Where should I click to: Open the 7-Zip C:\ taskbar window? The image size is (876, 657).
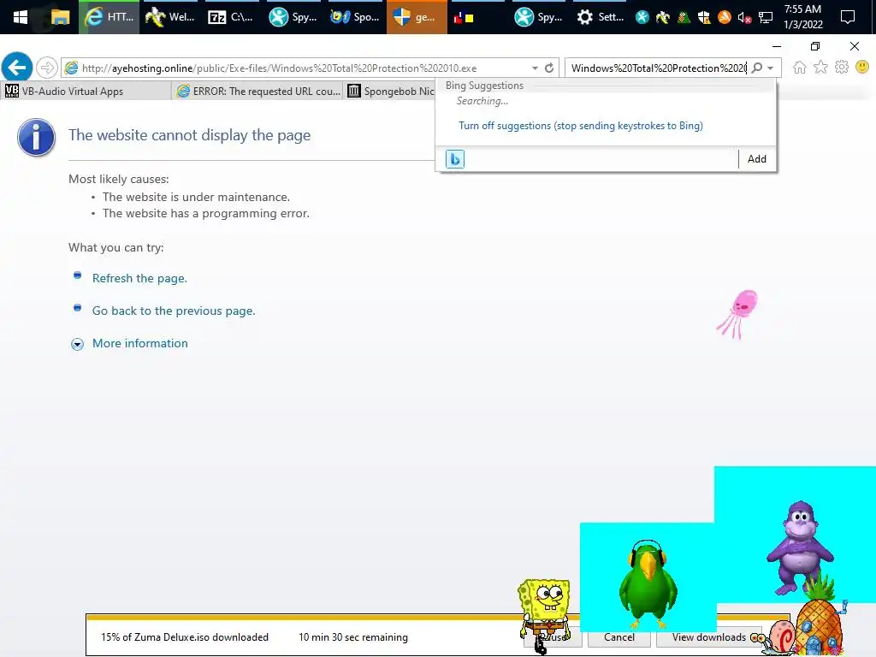[x=231, y=17]
